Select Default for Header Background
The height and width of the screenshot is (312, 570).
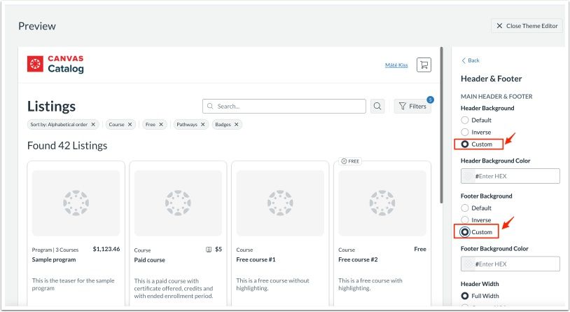(x=465, y=120)
